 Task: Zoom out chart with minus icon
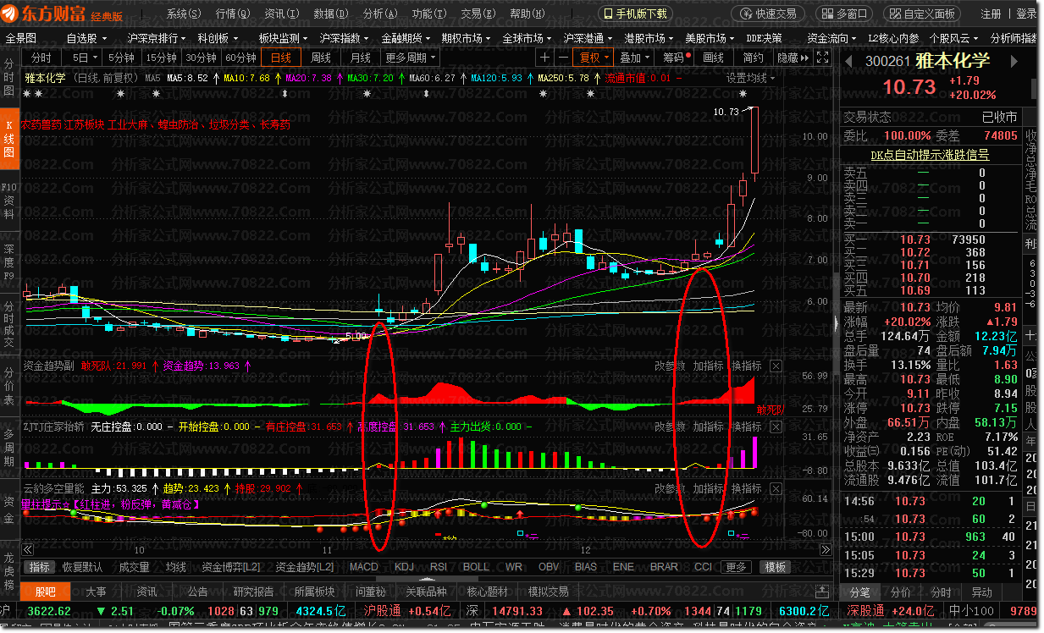[x=564, y=58]
